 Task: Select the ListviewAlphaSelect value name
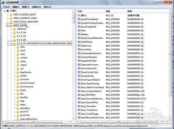coord(91,53)
